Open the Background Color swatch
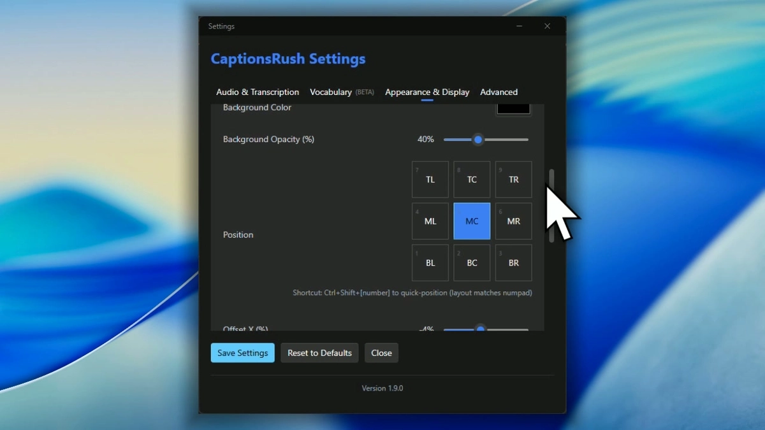Viewport: 765px width, 430px height. coord(514,108)
